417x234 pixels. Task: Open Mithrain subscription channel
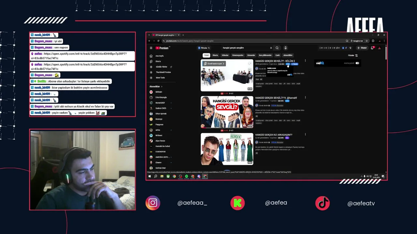coord(159,92)
